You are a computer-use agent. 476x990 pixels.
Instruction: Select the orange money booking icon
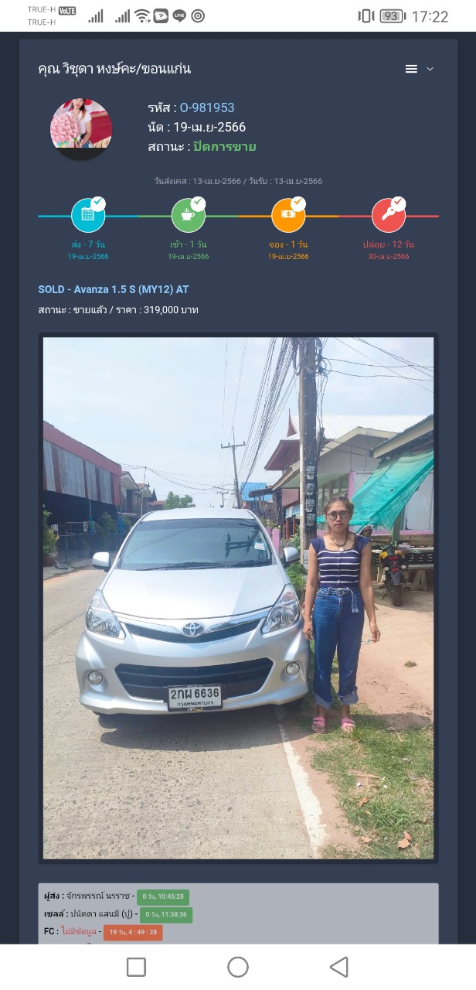(x=288, y=215)
